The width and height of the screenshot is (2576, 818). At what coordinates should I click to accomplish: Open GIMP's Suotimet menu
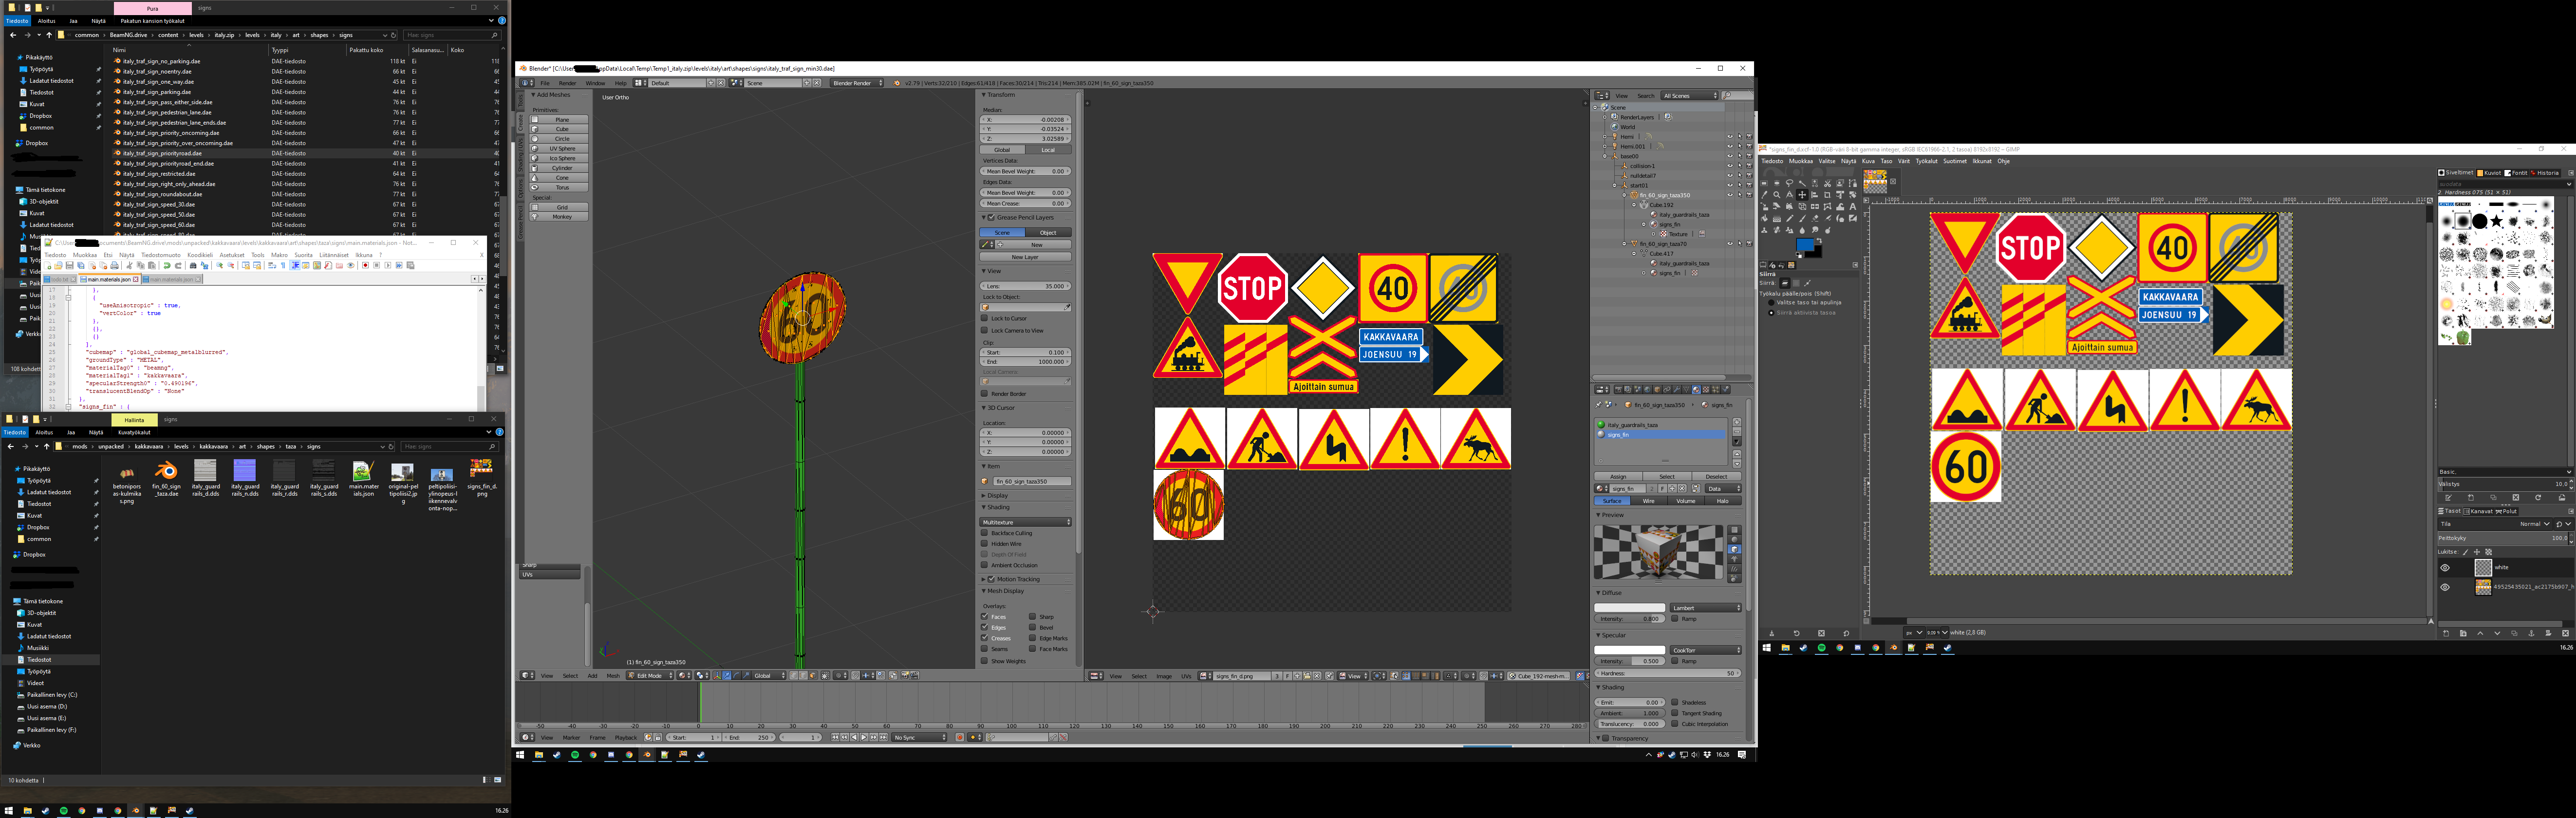point(1955,161)
